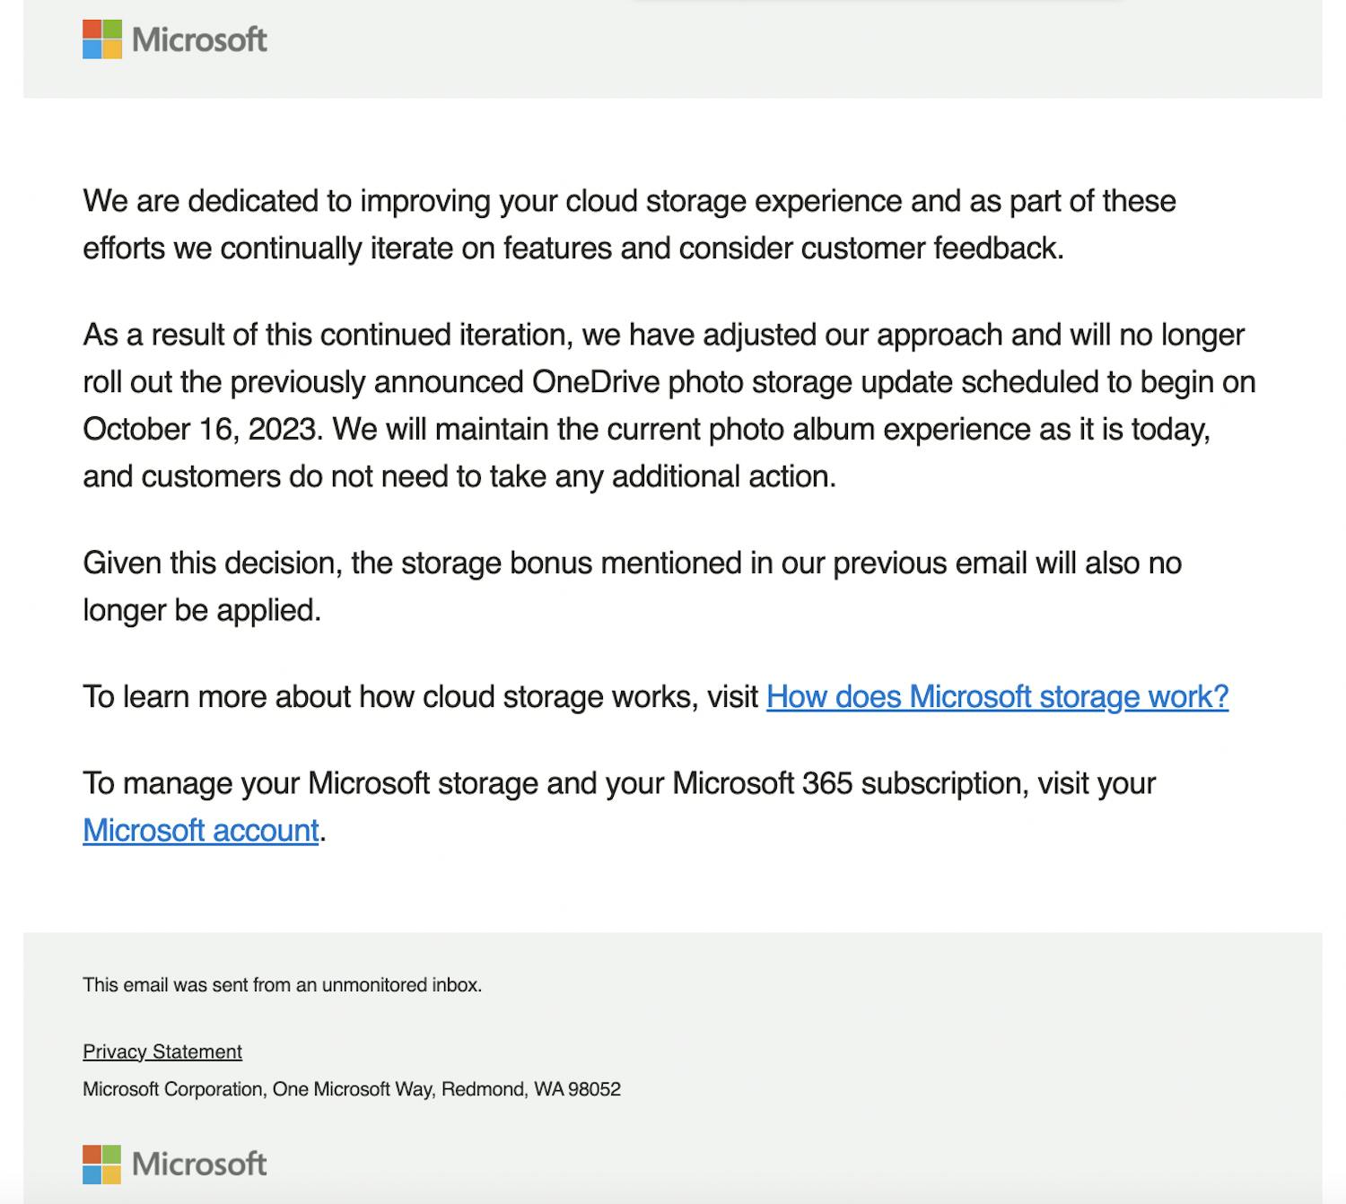The width and height of the screenshot is (1346, 1204).
Task: Click the "longer be applied." line
Action: click(x=202, y=611)
